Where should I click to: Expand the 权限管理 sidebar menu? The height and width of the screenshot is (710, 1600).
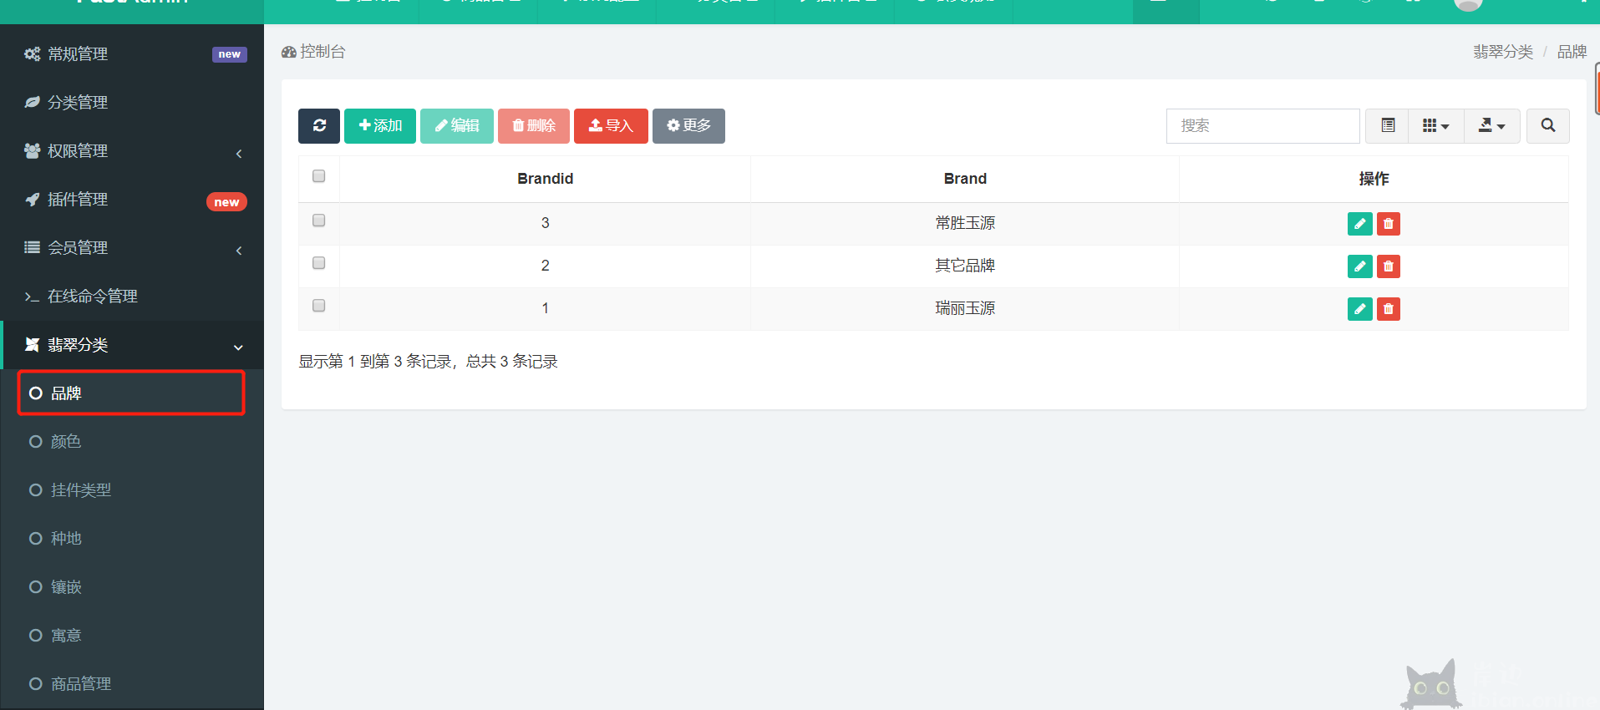[134, 151]
